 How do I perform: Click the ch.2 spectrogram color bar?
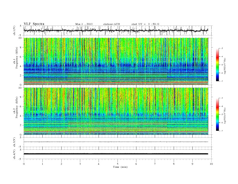click(217, 115)
